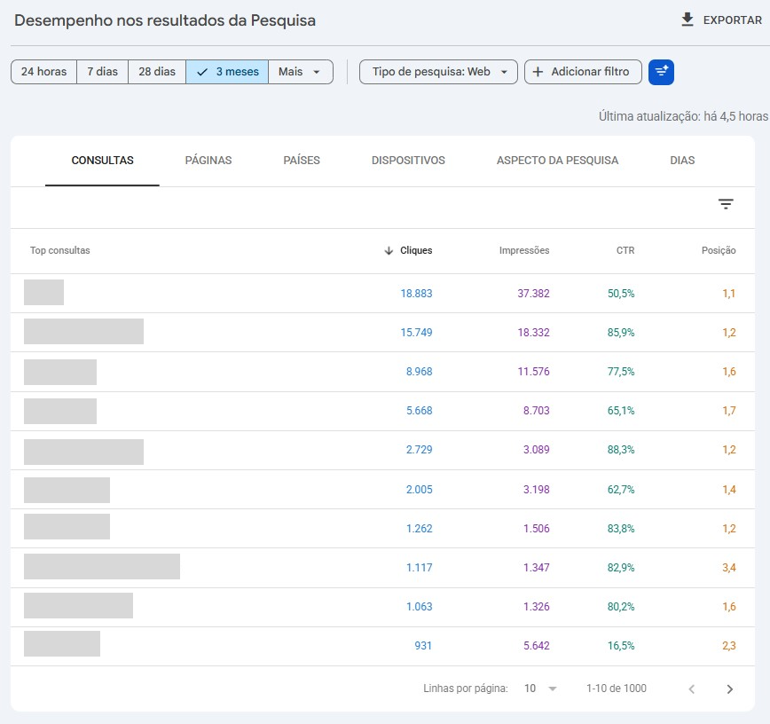Viewport: 770px width, 724px height.
Task: Open the Mais date range dropdown
Action: [300, 72]
